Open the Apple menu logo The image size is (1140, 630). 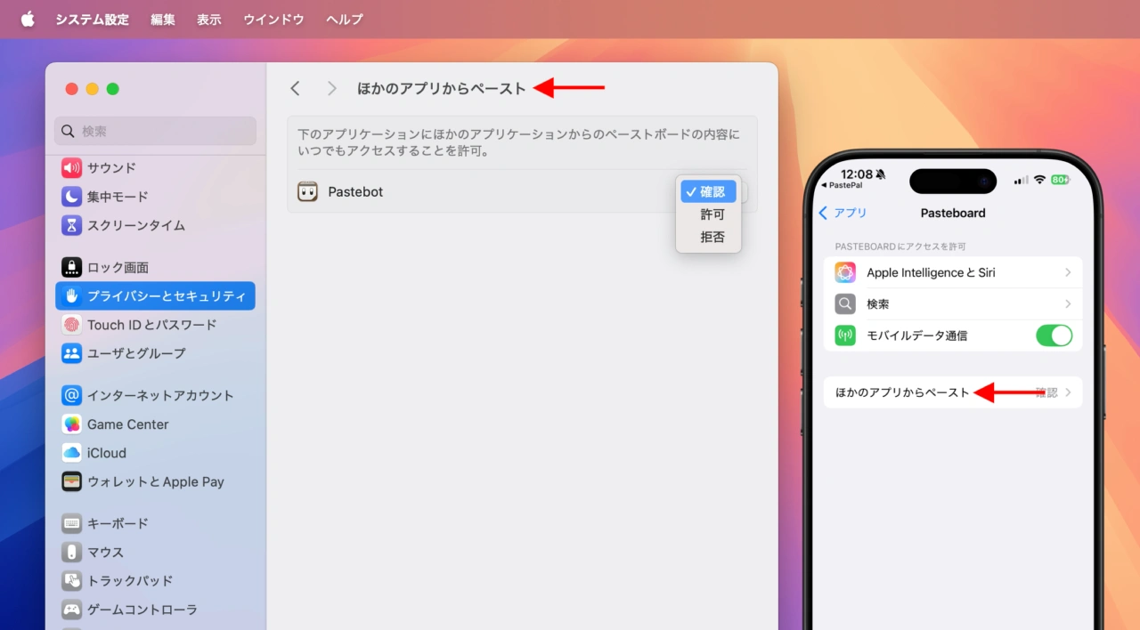click(28, 20)
